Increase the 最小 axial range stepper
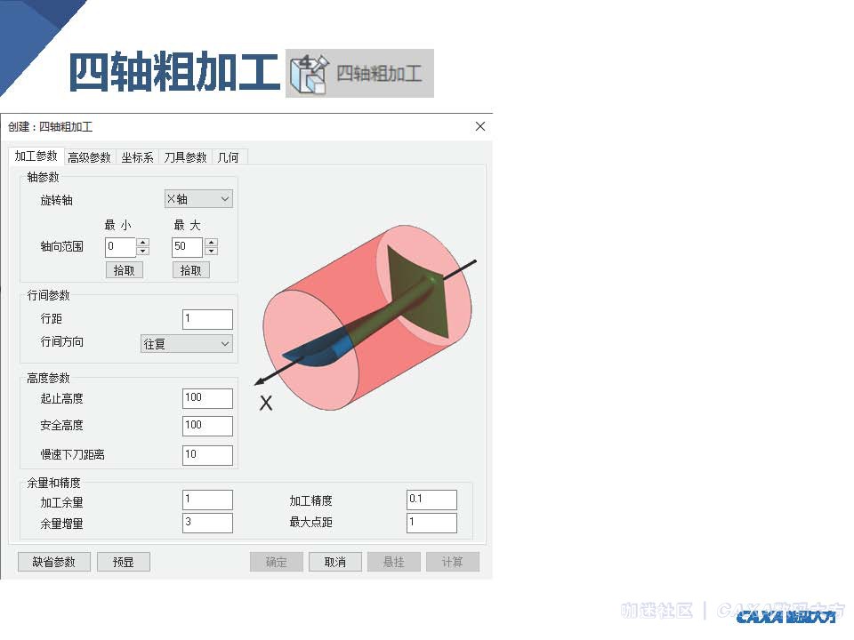The width and height of the screenshot is (854, 640). pos(143,243)
